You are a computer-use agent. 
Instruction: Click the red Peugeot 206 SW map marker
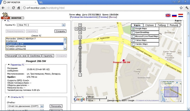point(124,60)
